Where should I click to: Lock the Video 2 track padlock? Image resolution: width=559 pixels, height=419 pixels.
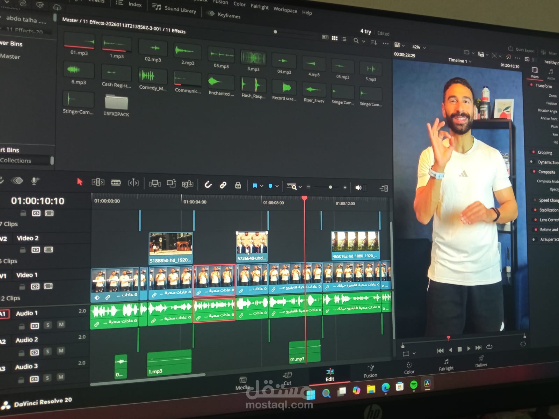tap(23, 250)
